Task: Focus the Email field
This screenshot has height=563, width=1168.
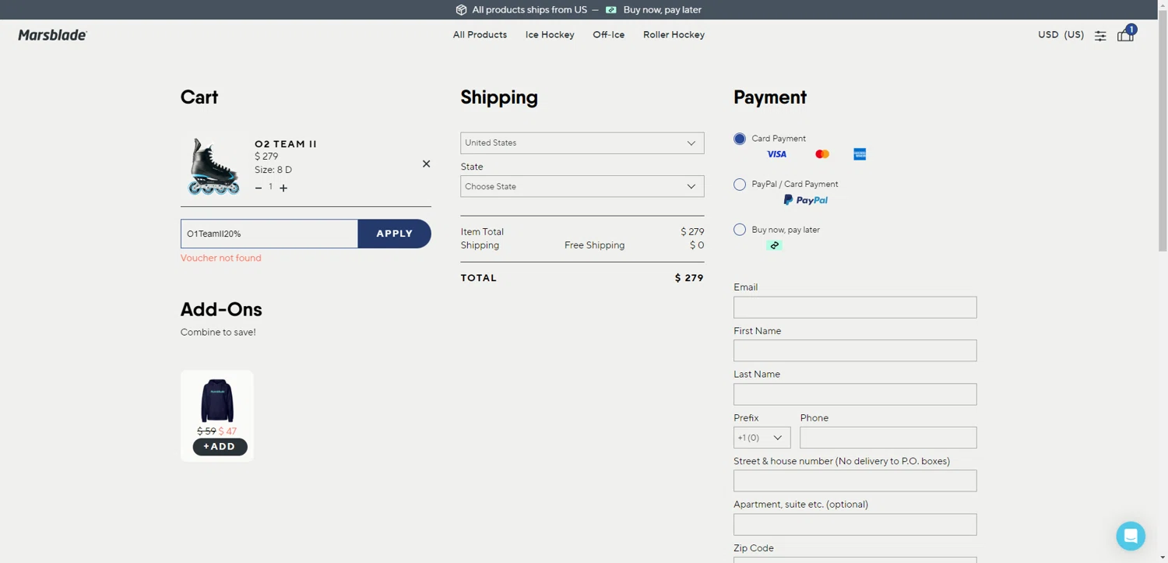Action: [x=855, y=307]
